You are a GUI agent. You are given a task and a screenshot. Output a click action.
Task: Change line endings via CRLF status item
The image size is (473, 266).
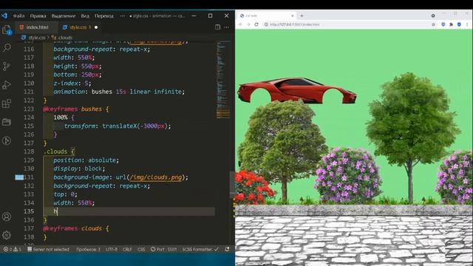pyautogui.click(x=127, y=250)
